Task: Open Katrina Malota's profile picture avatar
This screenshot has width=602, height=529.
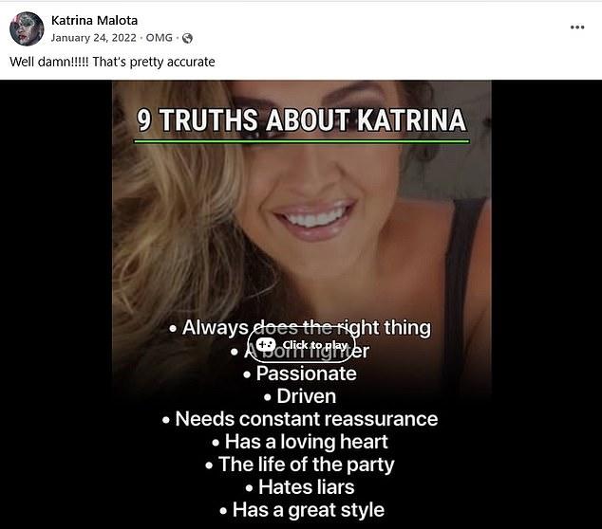Action: (27, 28)
